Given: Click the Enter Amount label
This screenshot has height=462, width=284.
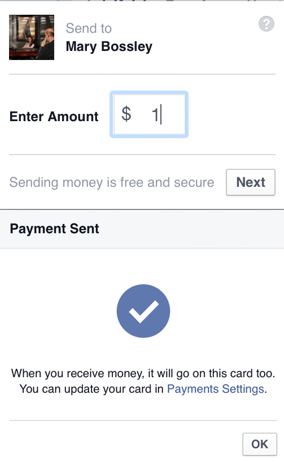Looking at the screenshot, I should coord(54,117).
